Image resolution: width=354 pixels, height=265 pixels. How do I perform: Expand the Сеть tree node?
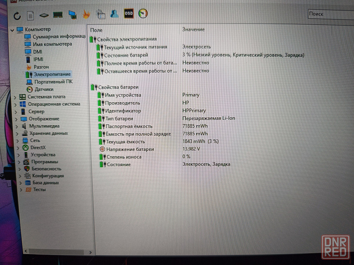(18, 141)
